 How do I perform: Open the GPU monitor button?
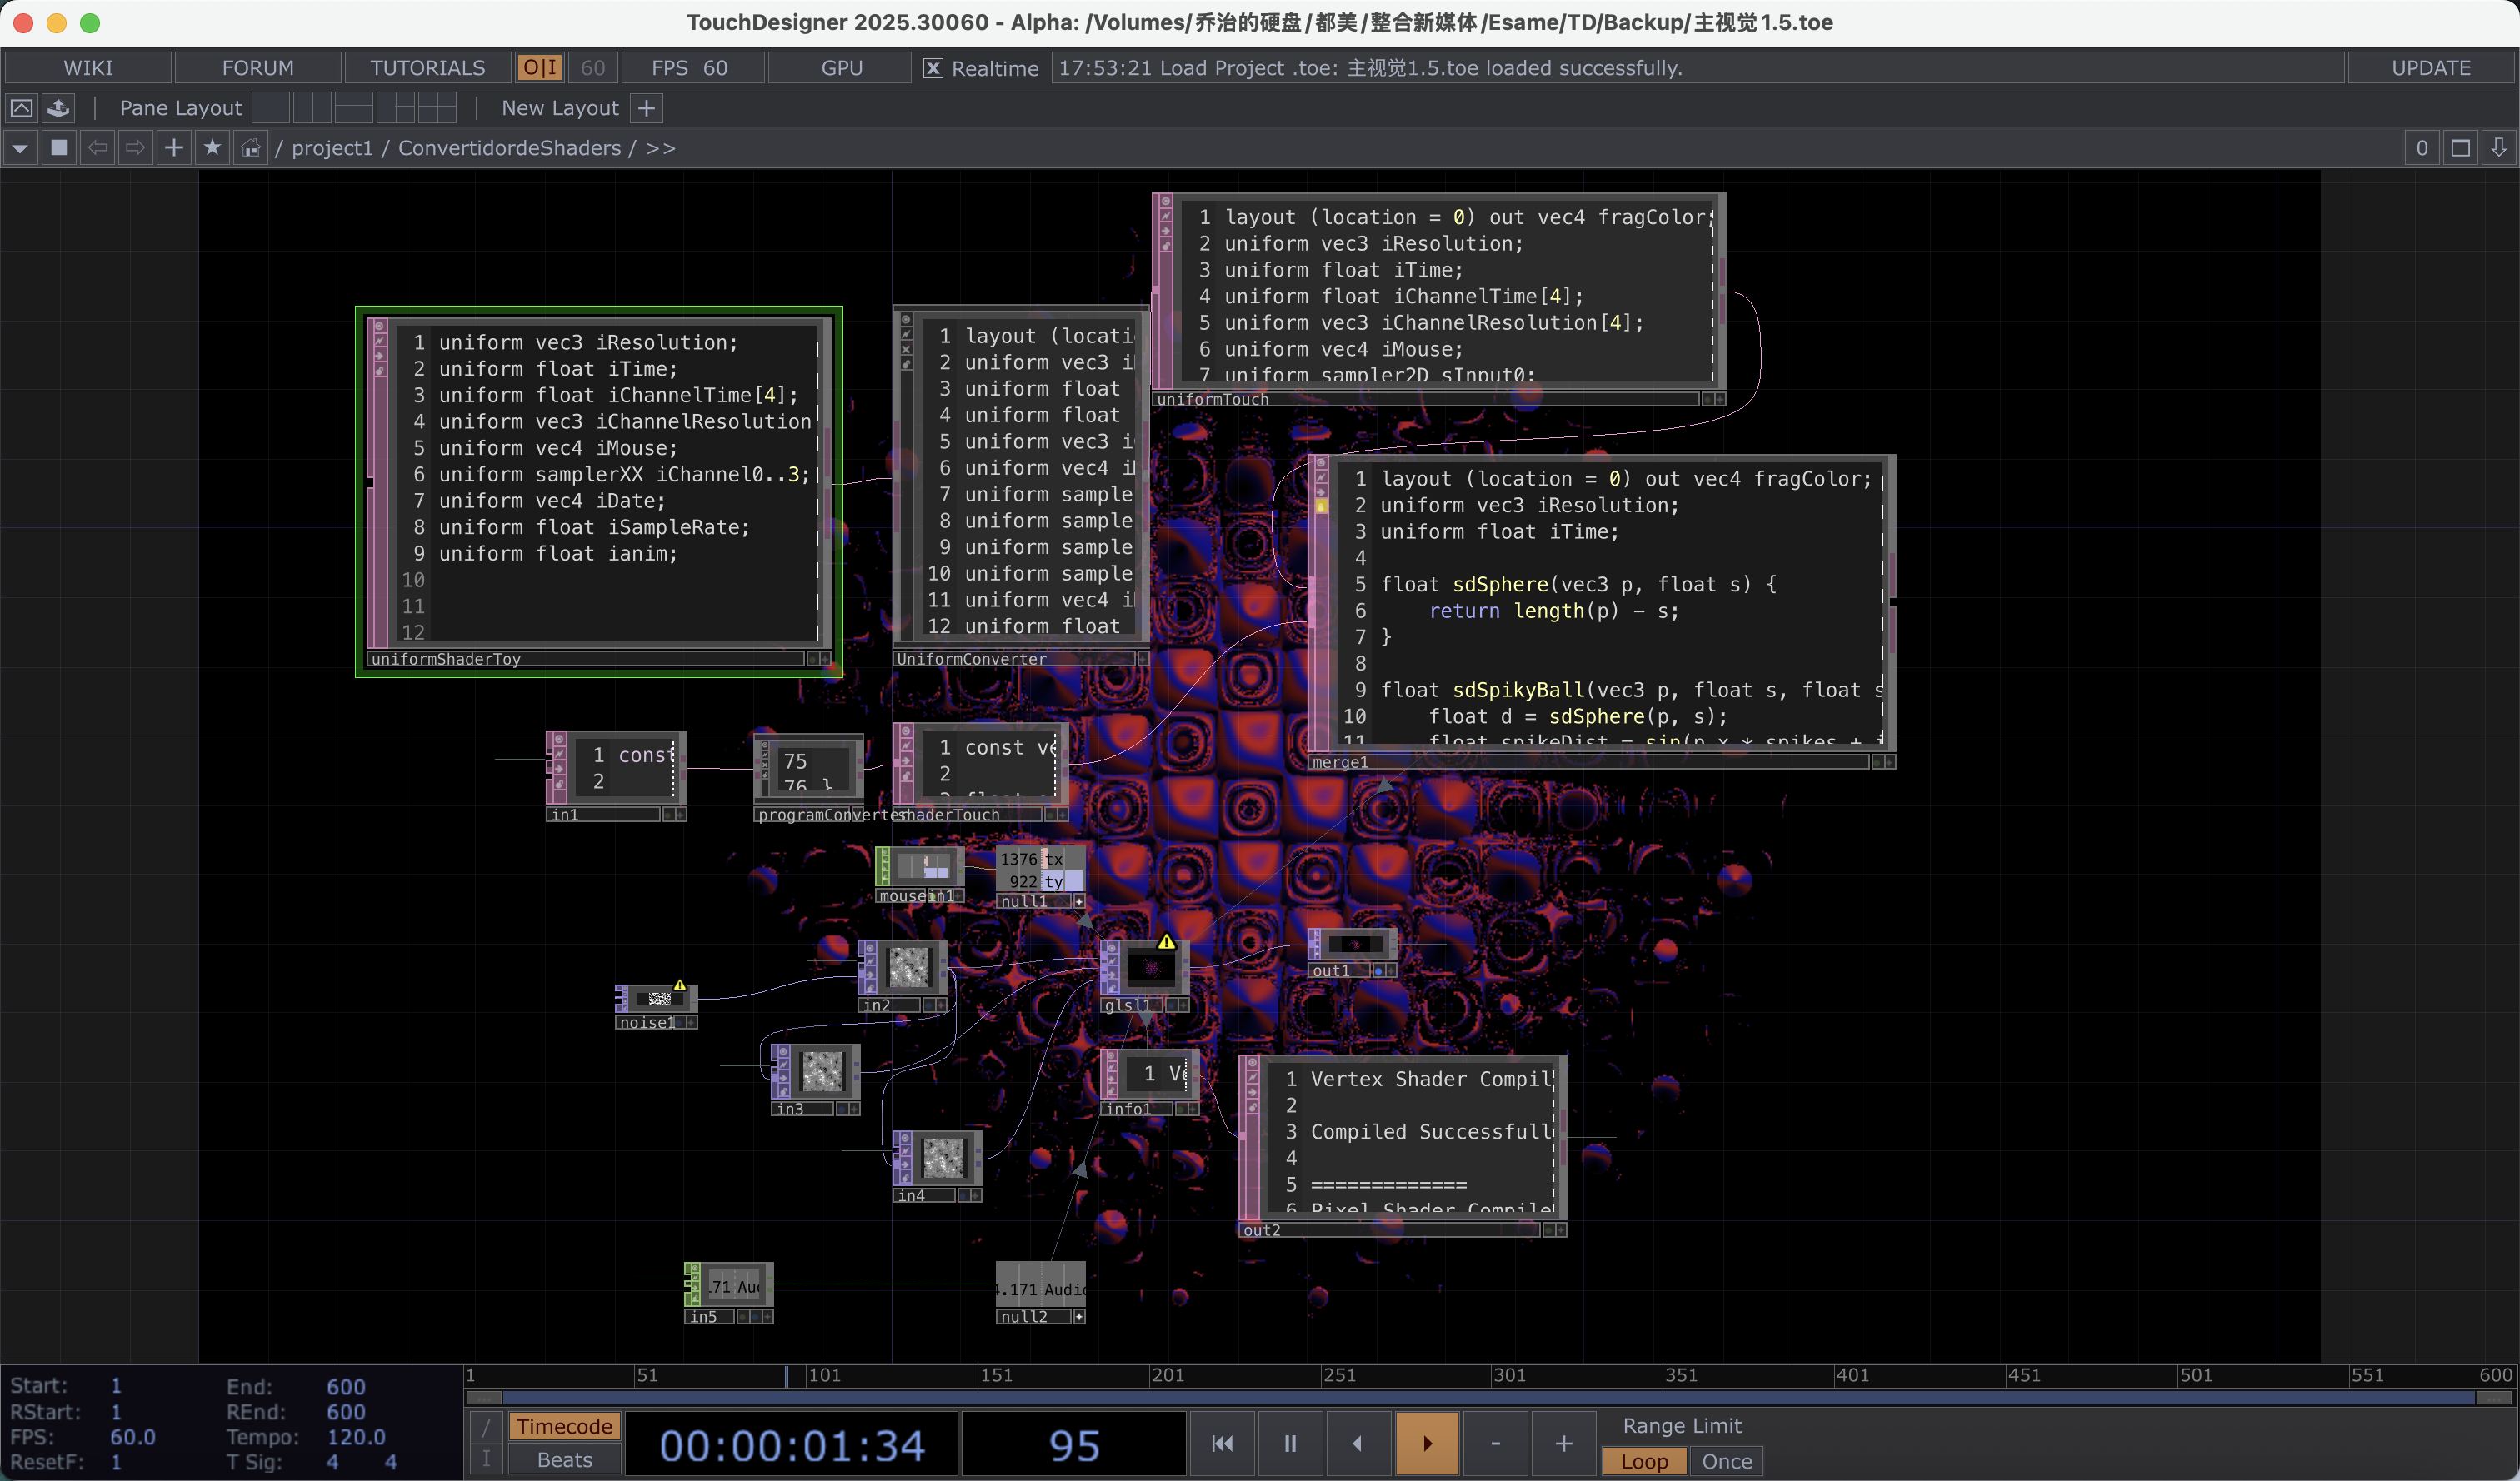tap(841, 68)
